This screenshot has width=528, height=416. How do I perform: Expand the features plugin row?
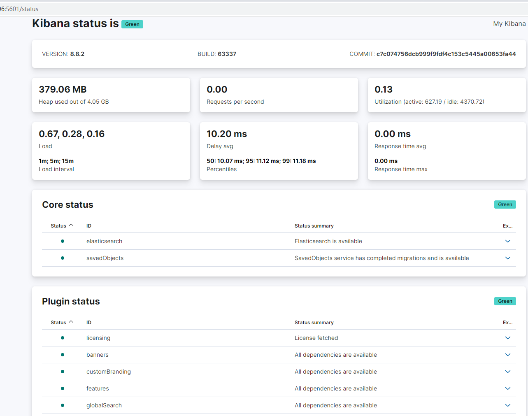tap(507, 388)
